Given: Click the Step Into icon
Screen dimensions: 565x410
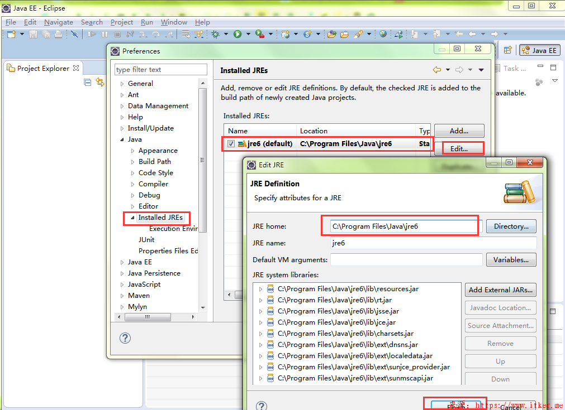Looking at the screenshot, I should (x=143, y=34).
